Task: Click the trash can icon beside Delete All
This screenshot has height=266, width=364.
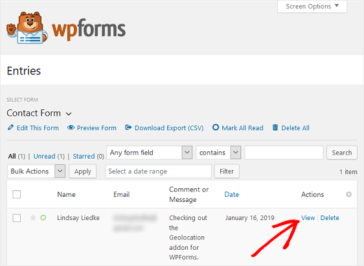Action: [x=275, y=127]
